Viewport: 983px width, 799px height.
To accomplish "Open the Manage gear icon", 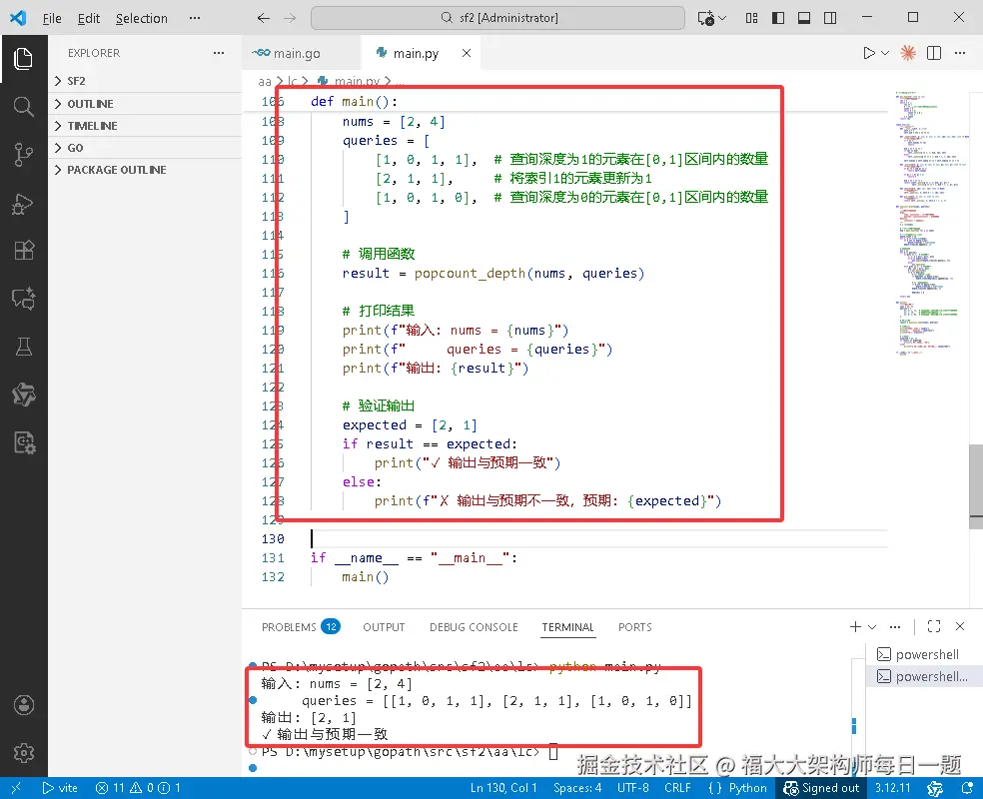I will click(23, 753).
